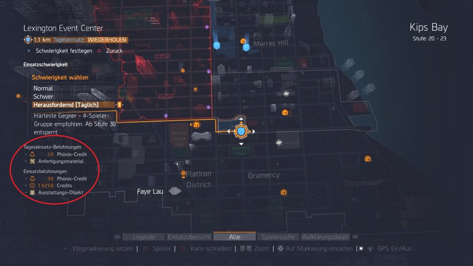Switch to the Einsatzübersicht tab
This screenshot has width=473, height=266.
point(189,237)
